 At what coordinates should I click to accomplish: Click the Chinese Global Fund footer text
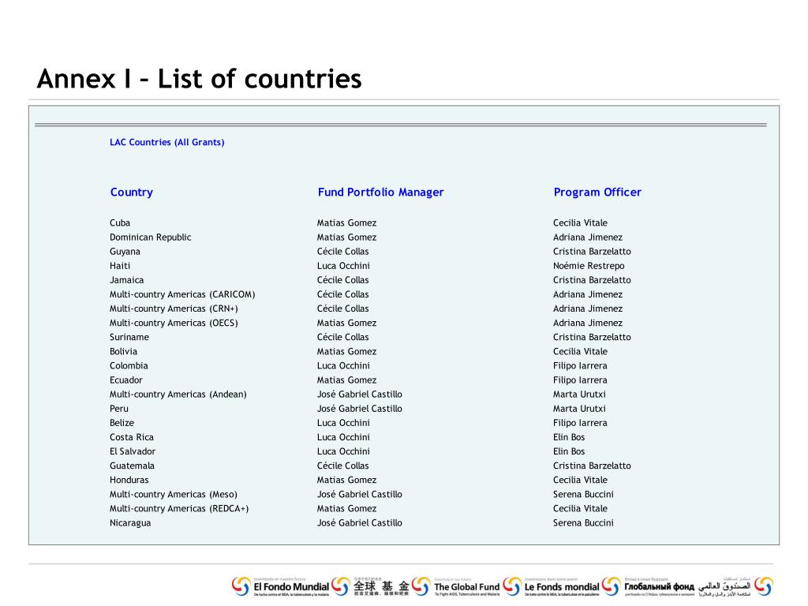[x=381, y=586]
